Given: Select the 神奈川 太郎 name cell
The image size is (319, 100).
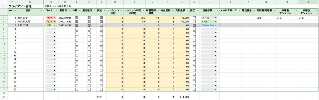Looking at the screenshot, I should pyautogui.click(x=30, y=21).
